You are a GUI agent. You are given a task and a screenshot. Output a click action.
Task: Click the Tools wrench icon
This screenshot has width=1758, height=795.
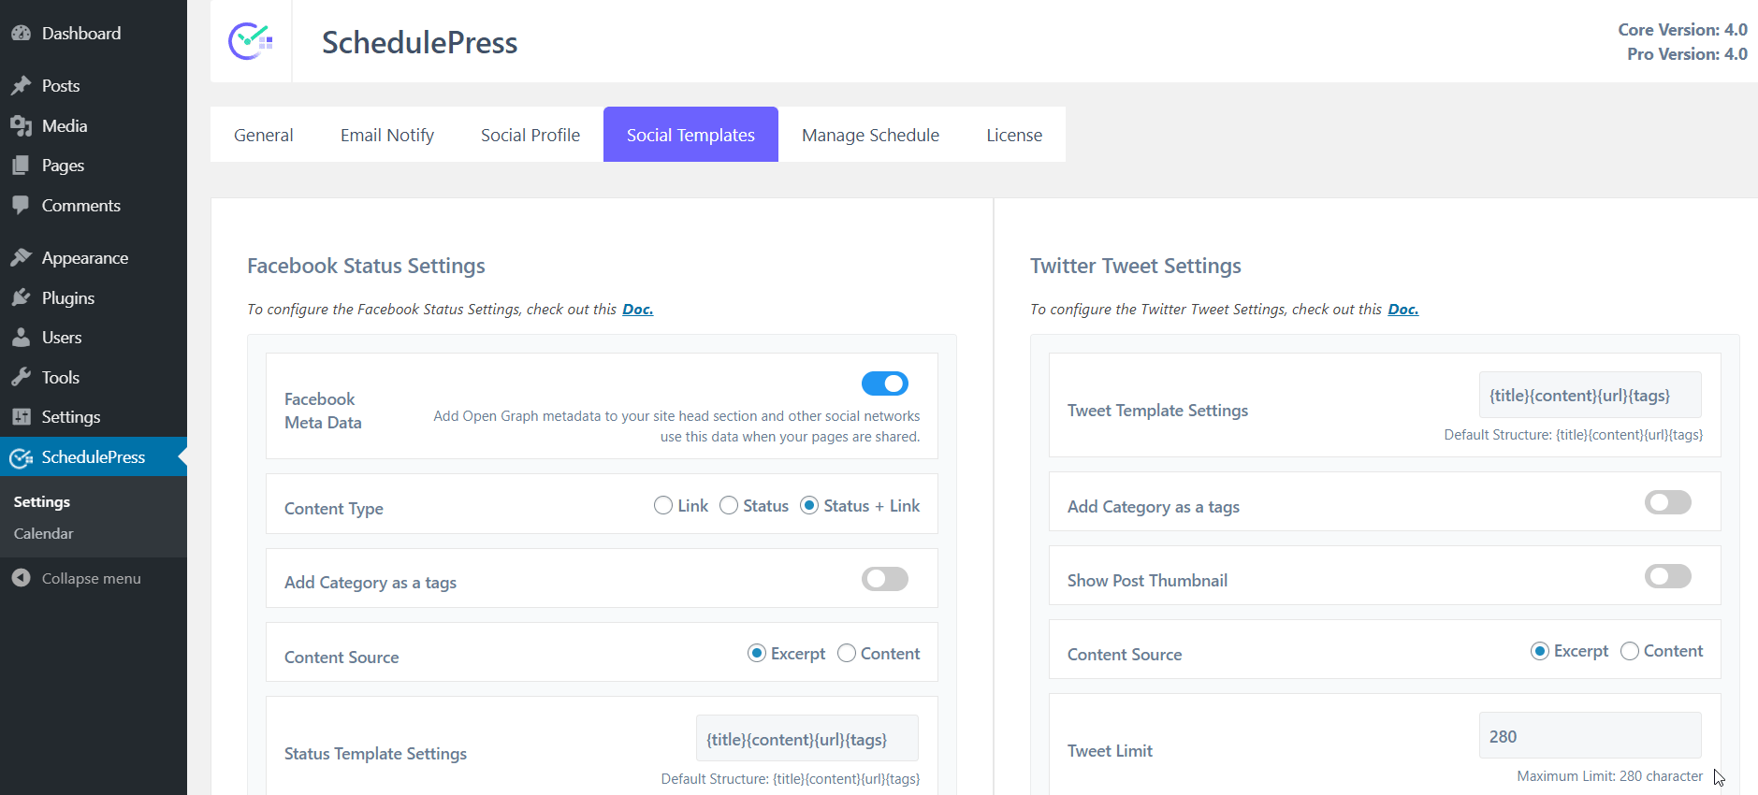tap(21, 378)
